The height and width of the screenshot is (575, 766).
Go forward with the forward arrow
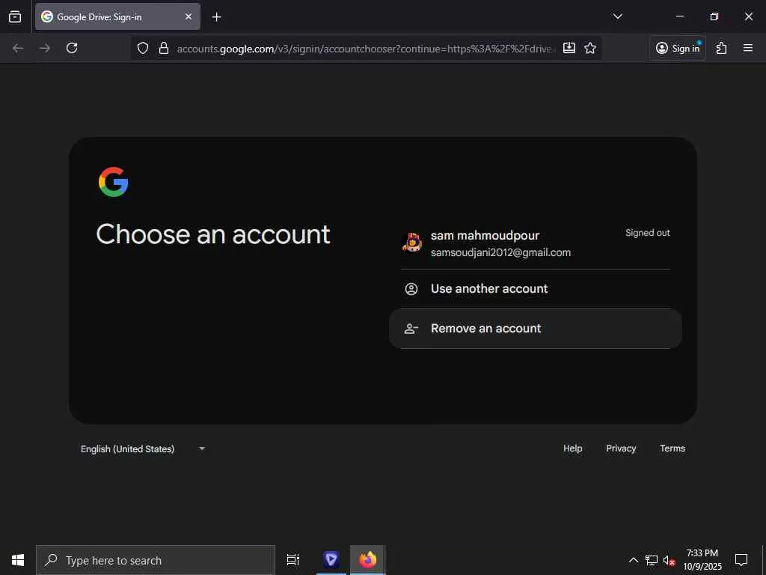point(45,48)
